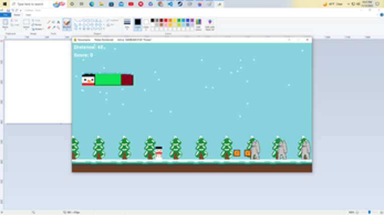Click the Edit colors button

click(198, 24)
